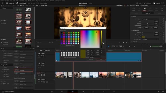Screen dimensions: 166x93
Task: Expand the Global Blend section
Action: (132, 42)
